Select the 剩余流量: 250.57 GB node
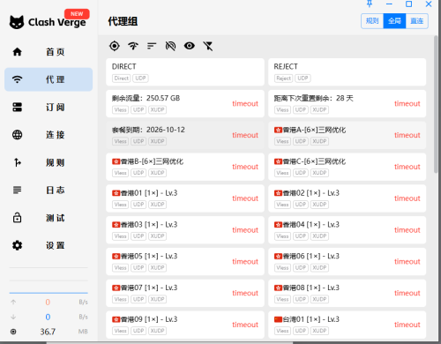Screen dimensions: 441x344 pyautogui.click(x=185, y=103)
